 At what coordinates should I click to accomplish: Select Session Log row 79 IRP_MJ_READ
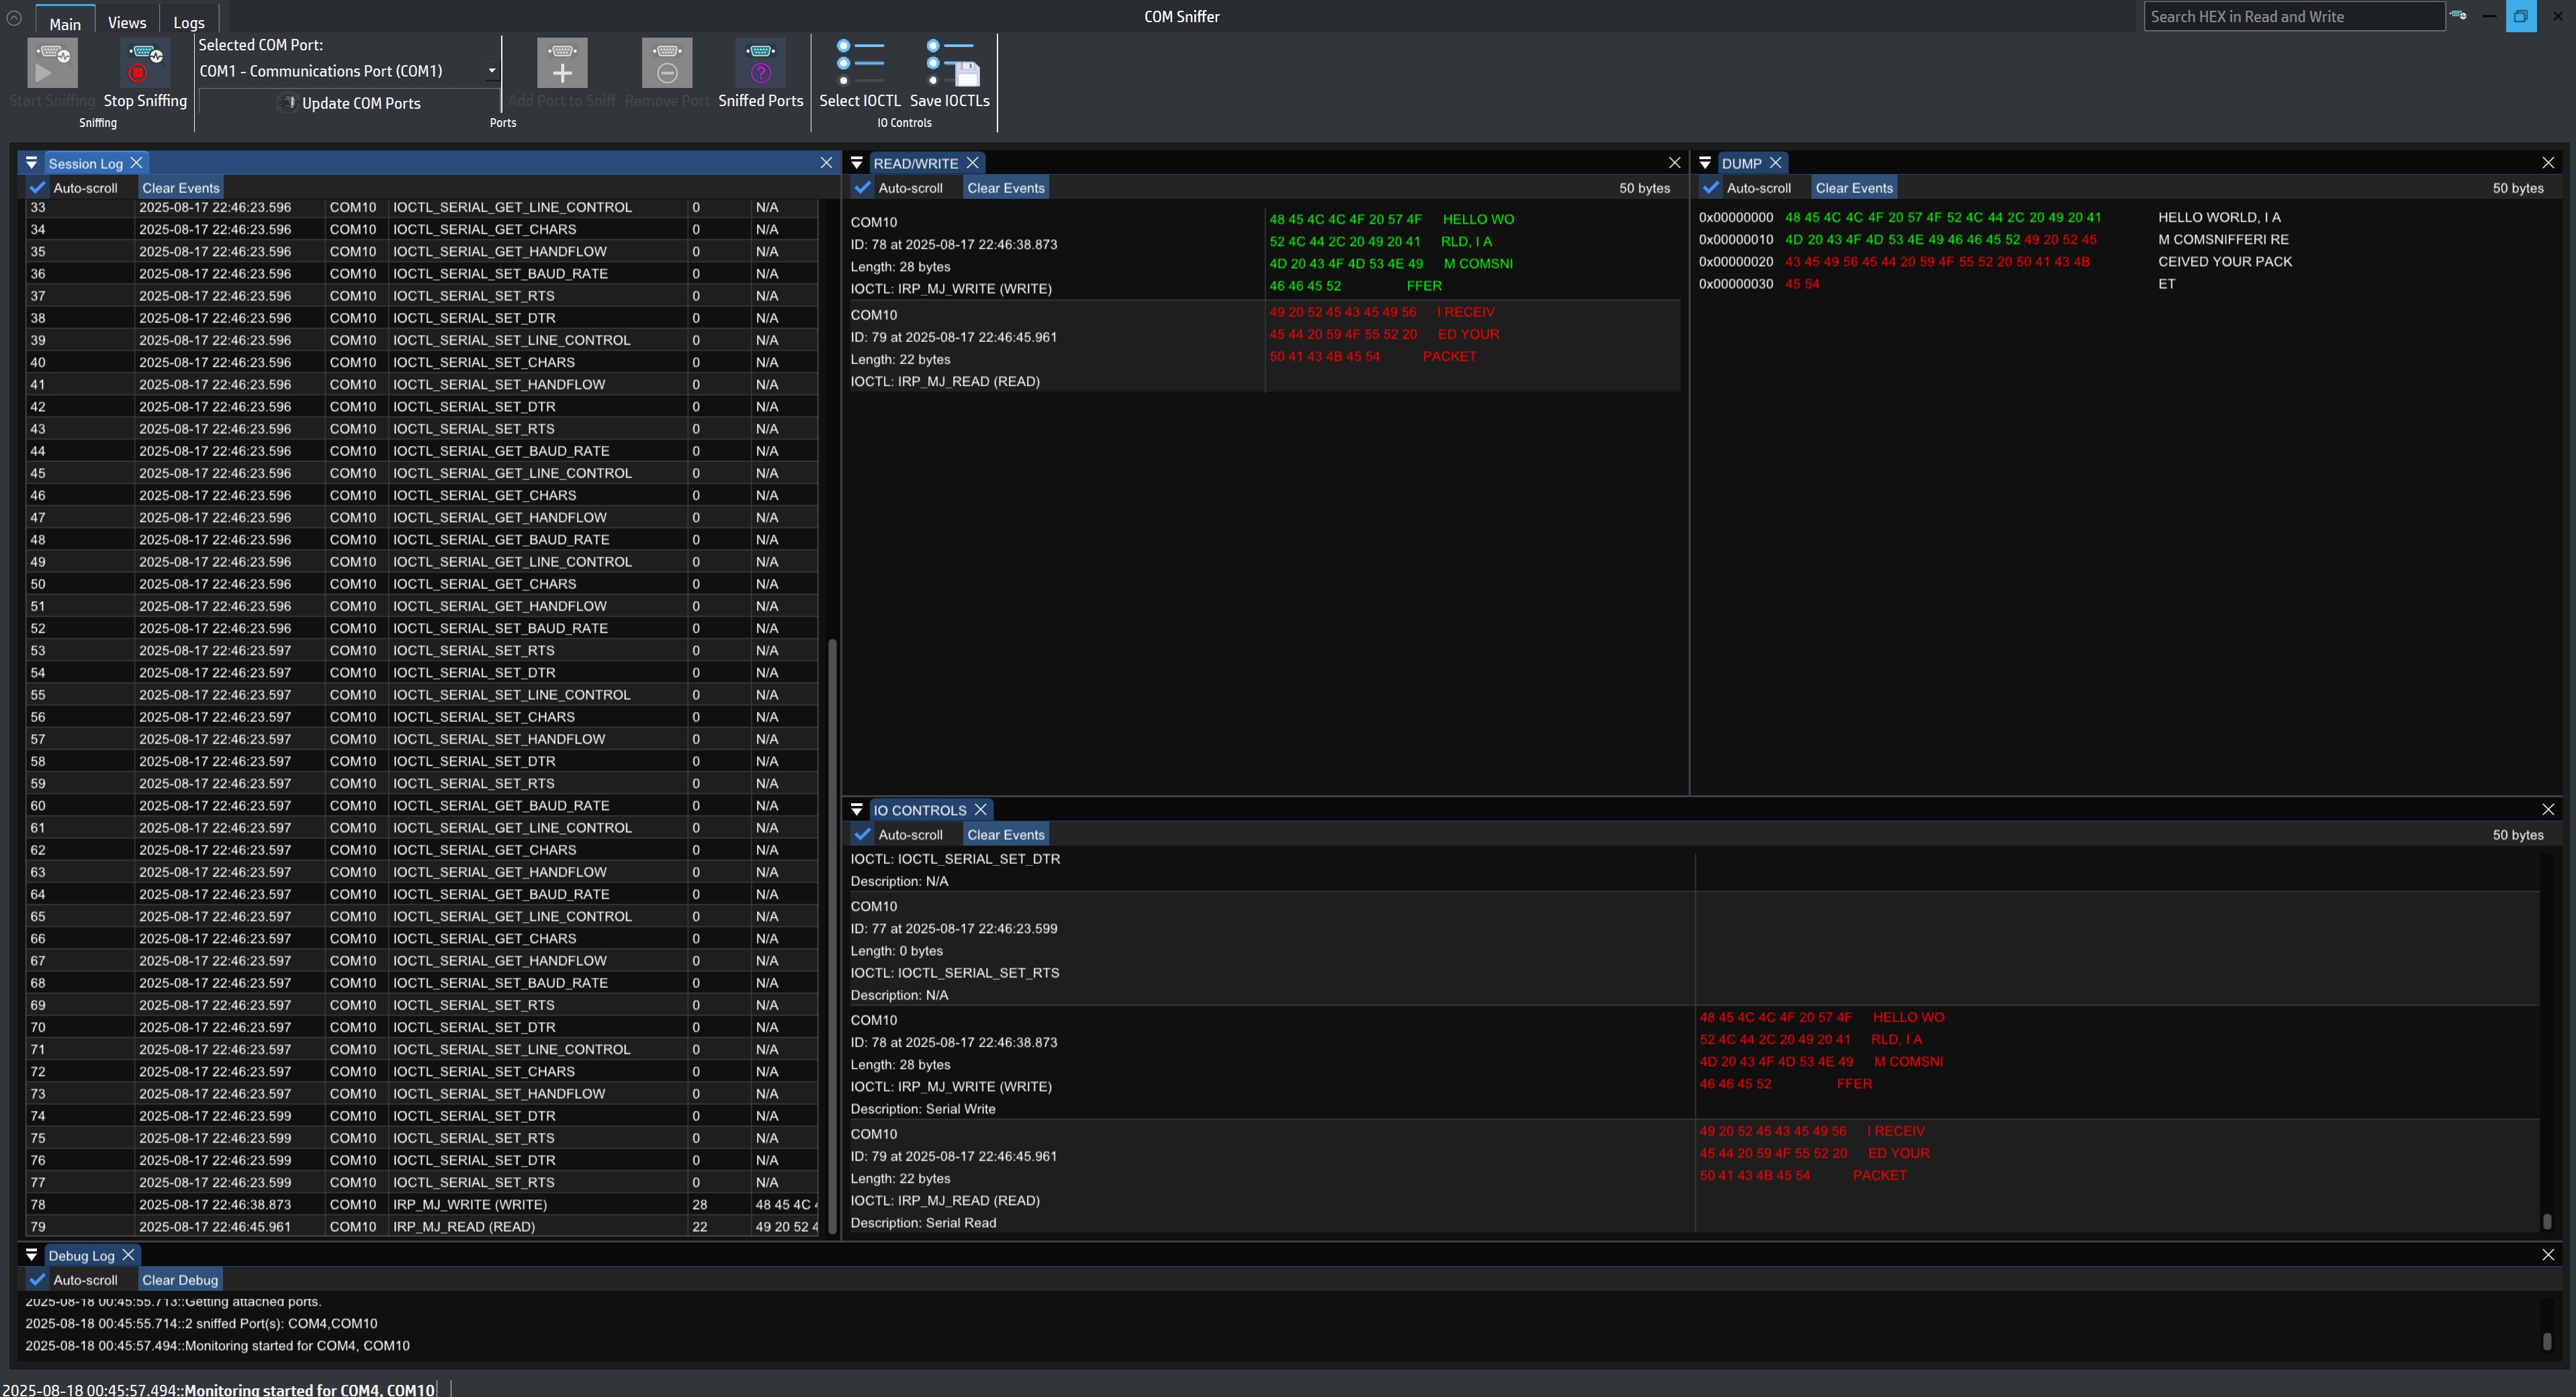(x=422, y=1226)
